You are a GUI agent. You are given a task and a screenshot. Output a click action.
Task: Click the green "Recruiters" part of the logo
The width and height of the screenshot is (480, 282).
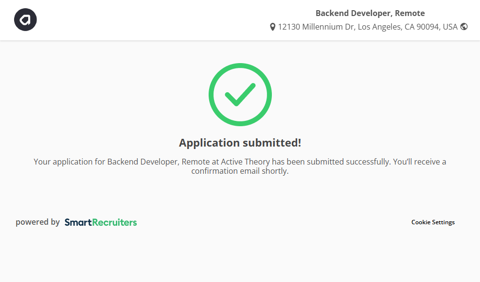click(x=115, y=222)
